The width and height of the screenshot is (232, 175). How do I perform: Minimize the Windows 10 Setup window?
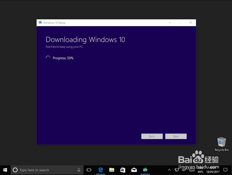coord(170,23)
